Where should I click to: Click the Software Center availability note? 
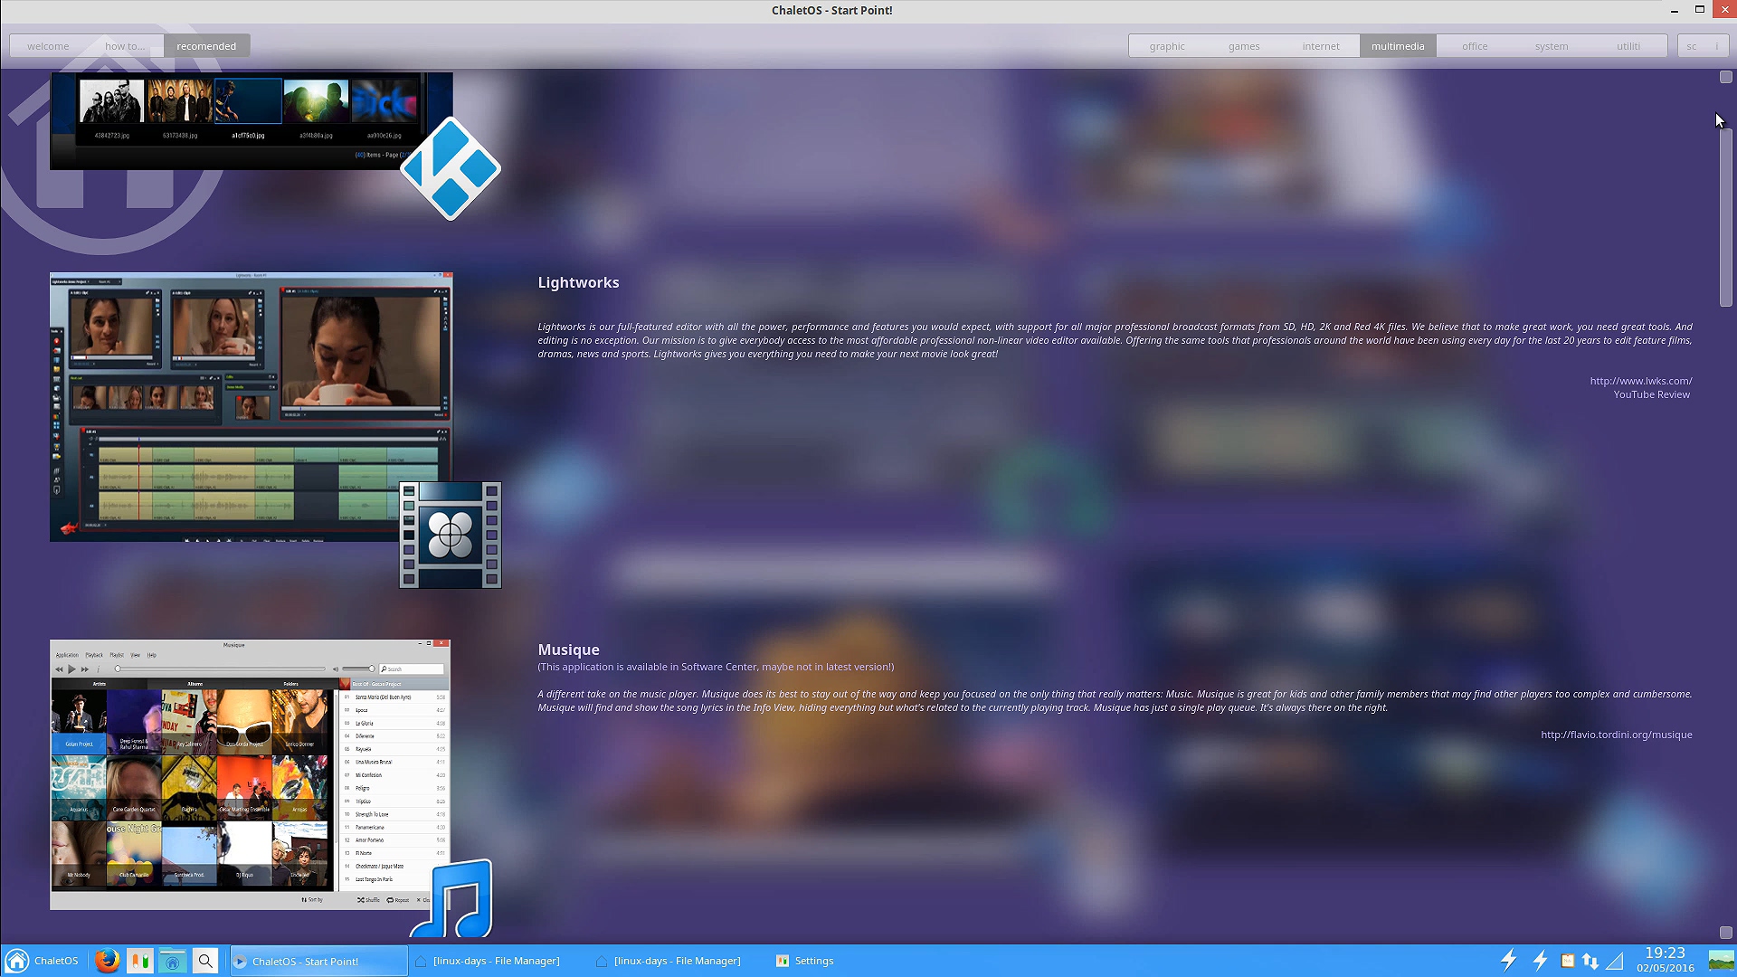(716, 667)
